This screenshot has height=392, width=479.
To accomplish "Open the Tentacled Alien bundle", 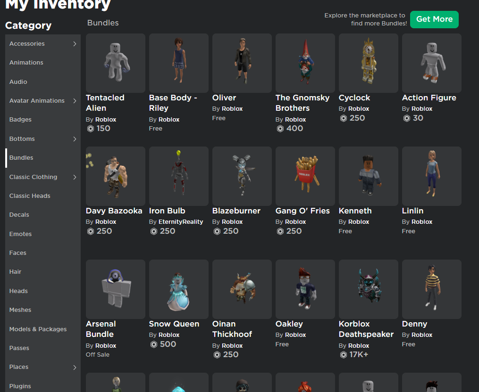I will (x=115, y=63).
